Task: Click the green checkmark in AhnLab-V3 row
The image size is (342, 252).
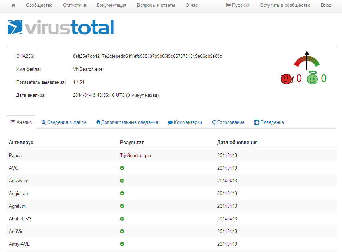Action: pyautogui.click(x=122, y=219)
